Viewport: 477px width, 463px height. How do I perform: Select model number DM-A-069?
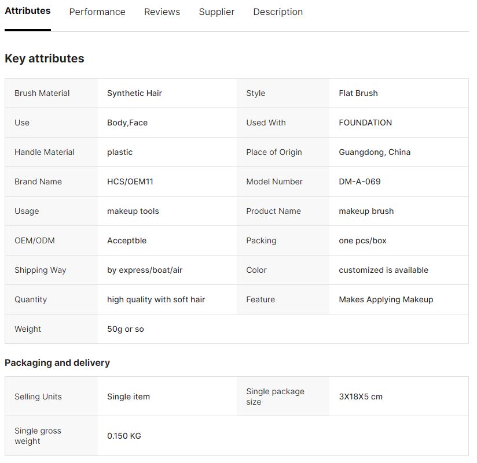coord(359,182)
